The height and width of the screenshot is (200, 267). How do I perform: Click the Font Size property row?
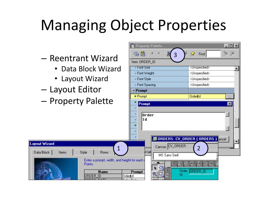(x=182, y=68)
